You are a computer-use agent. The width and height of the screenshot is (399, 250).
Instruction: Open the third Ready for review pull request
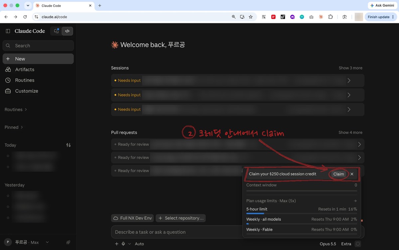click(177, 171)
